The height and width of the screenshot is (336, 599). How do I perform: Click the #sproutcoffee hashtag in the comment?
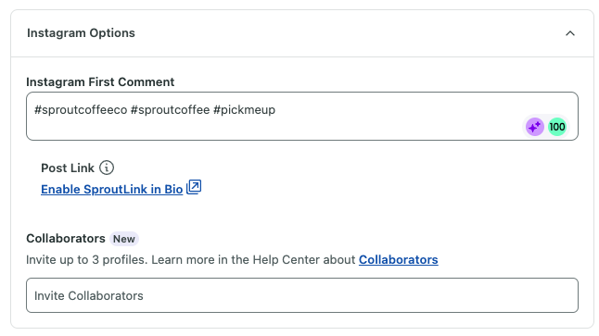[x=170, y=110]
